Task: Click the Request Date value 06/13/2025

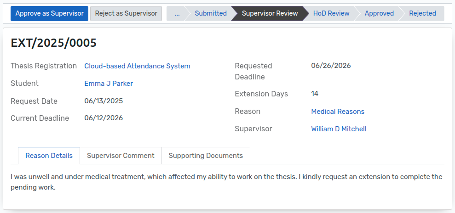Action: pos(104,101)
